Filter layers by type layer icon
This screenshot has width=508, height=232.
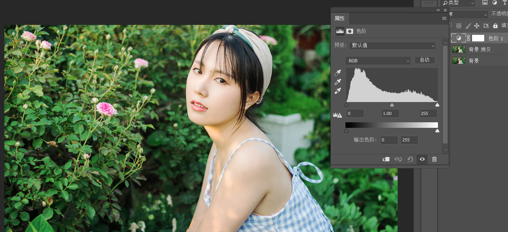pos(504,3)
